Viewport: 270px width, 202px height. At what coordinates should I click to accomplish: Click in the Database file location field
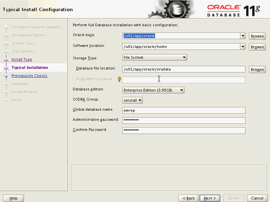tap(184, 69)
